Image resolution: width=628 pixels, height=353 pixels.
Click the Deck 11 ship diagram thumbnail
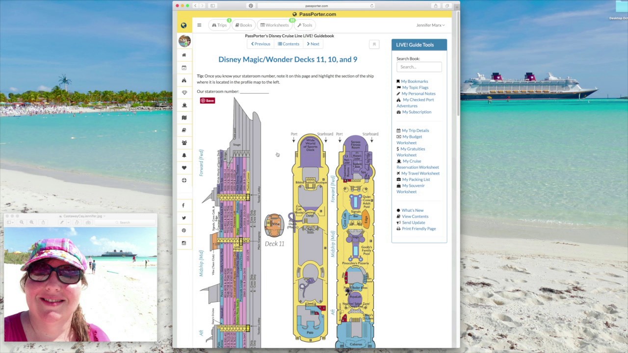[274, 226]
